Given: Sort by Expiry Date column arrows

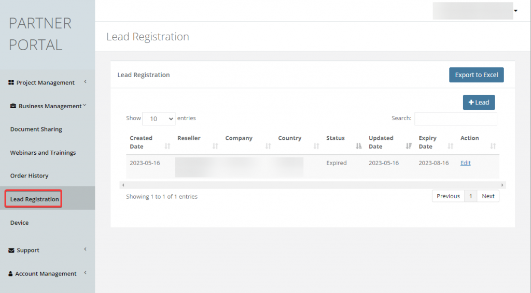Looking at the screenshot, I should [x=451, y=146].
